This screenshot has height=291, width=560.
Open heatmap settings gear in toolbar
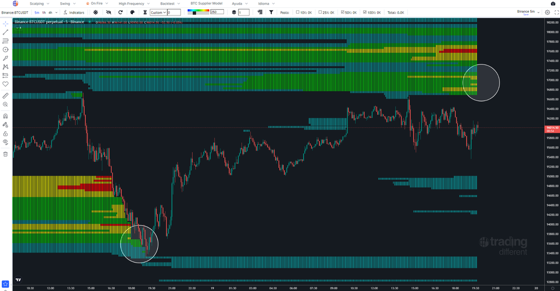(x=96, y=12)
